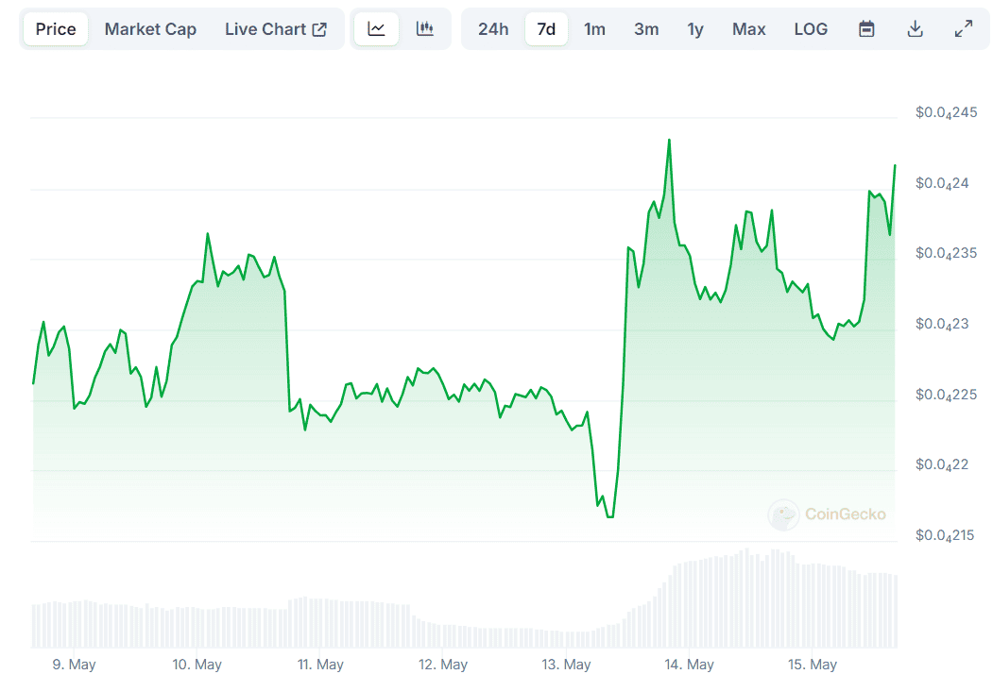Viewport: 993px width, 691px height.
Task: Expand chart to fullscreen
Action: click(963, 29)
